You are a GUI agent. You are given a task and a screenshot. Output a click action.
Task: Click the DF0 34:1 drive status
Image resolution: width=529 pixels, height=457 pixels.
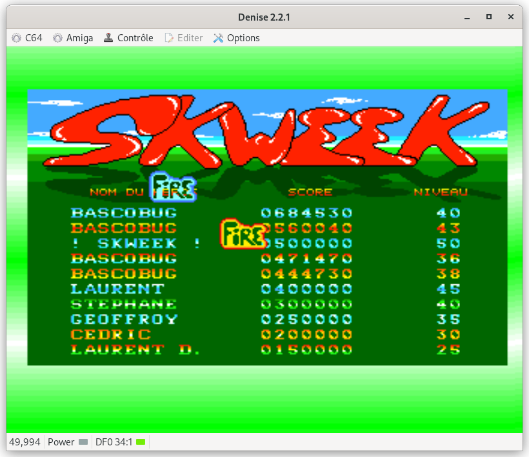pos(114,442)
